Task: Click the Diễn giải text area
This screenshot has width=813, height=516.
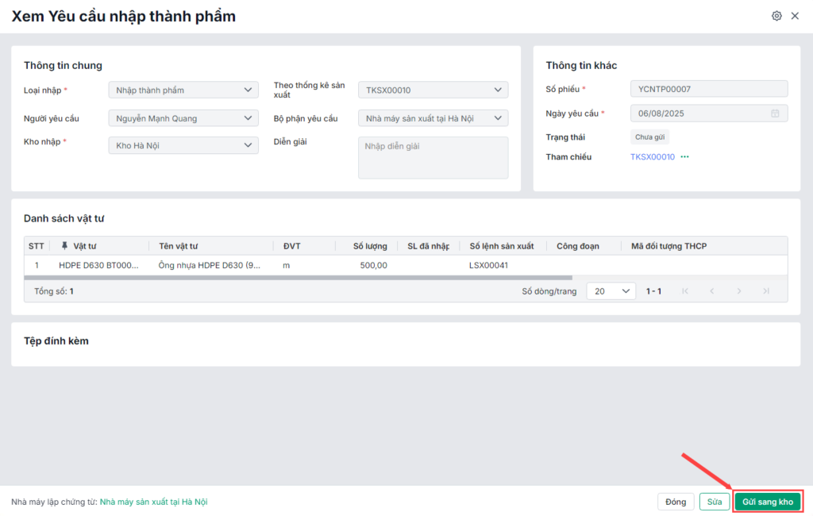Action: (x=433, y=157)
